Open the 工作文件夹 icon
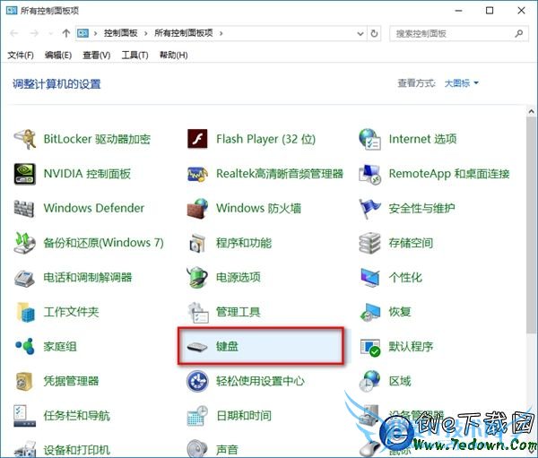This screenshot has height=458, width=538. (x=26, y=312)
